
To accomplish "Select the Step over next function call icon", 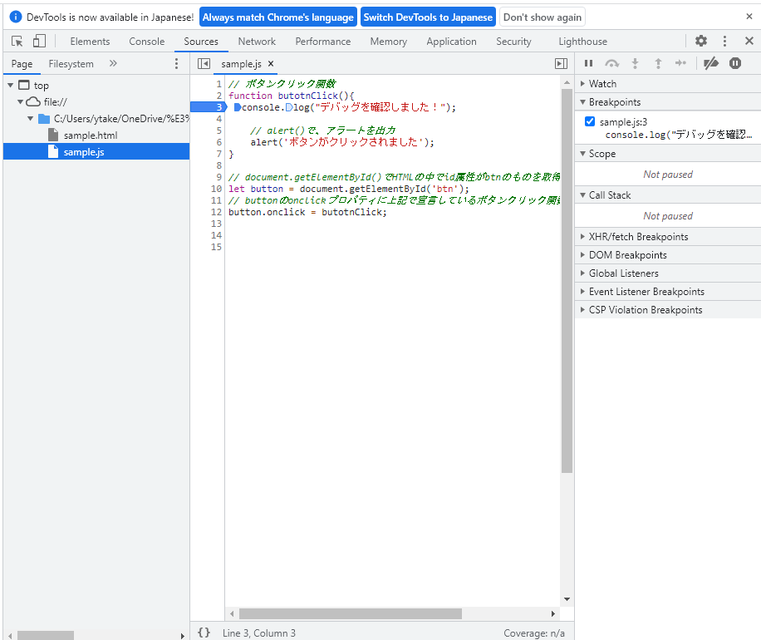I will coord(612,63).
